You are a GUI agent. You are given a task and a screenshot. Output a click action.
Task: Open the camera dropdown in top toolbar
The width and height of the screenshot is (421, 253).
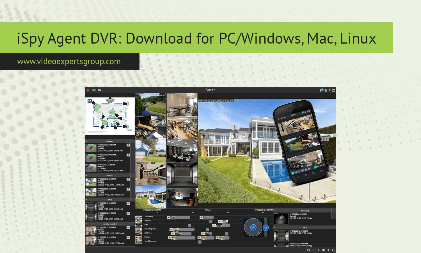[x=100, y=90]
